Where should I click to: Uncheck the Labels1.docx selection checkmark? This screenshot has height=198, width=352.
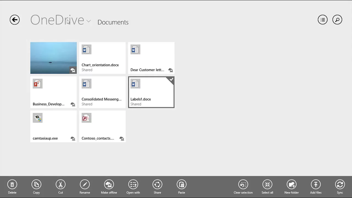pos(171,79)
